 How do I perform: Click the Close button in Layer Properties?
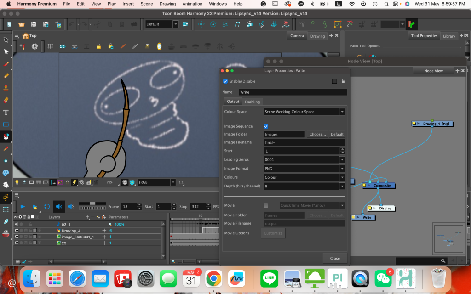(x=335, y=258)
